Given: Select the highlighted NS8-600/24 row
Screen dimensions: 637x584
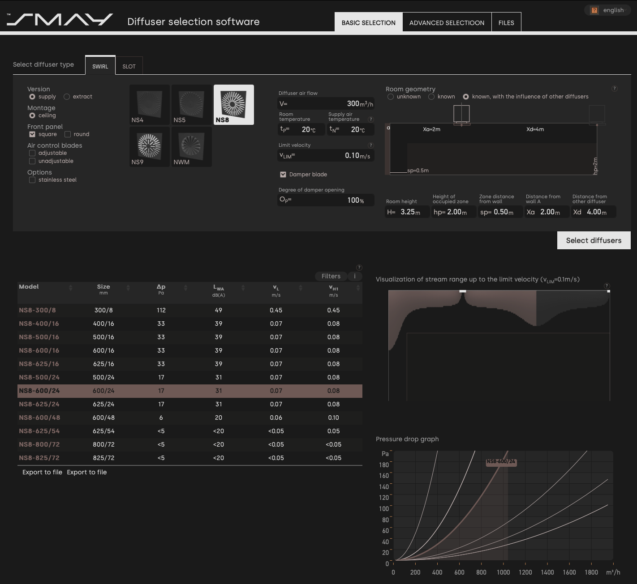Looking at the screenshot, I should (x=190, y=391).
